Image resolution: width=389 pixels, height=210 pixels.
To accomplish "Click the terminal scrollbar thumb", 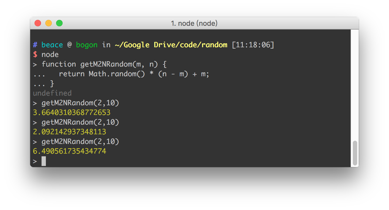I will click(355, 153).
